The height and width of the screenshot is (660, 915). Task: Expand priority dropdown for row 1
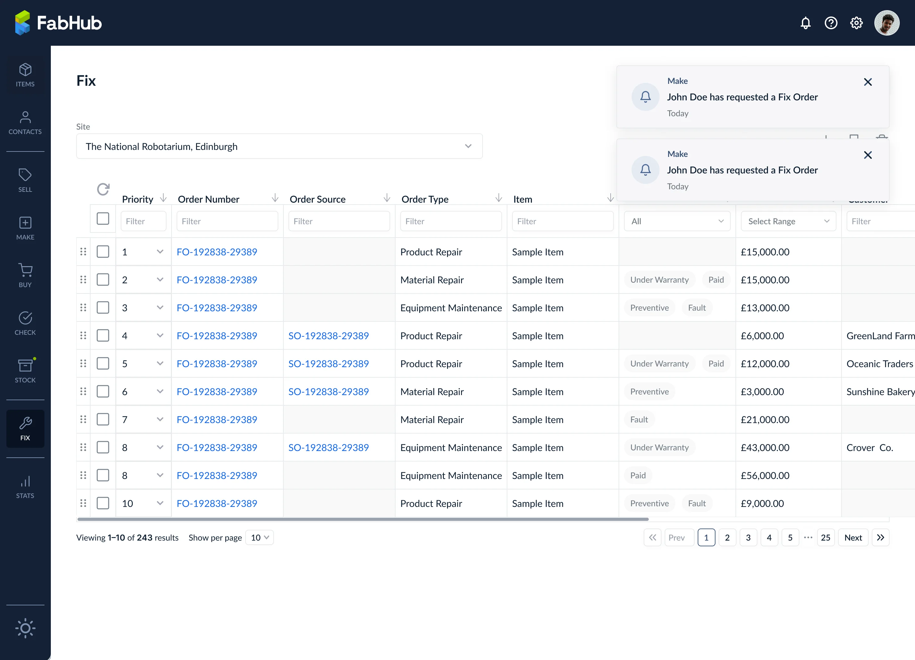click(160, 252)
